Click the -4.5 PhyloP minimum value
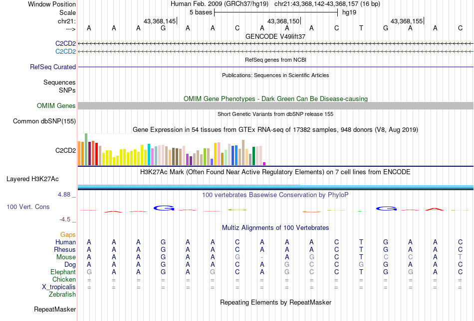 pyautogui.click(x=65, y=219)
